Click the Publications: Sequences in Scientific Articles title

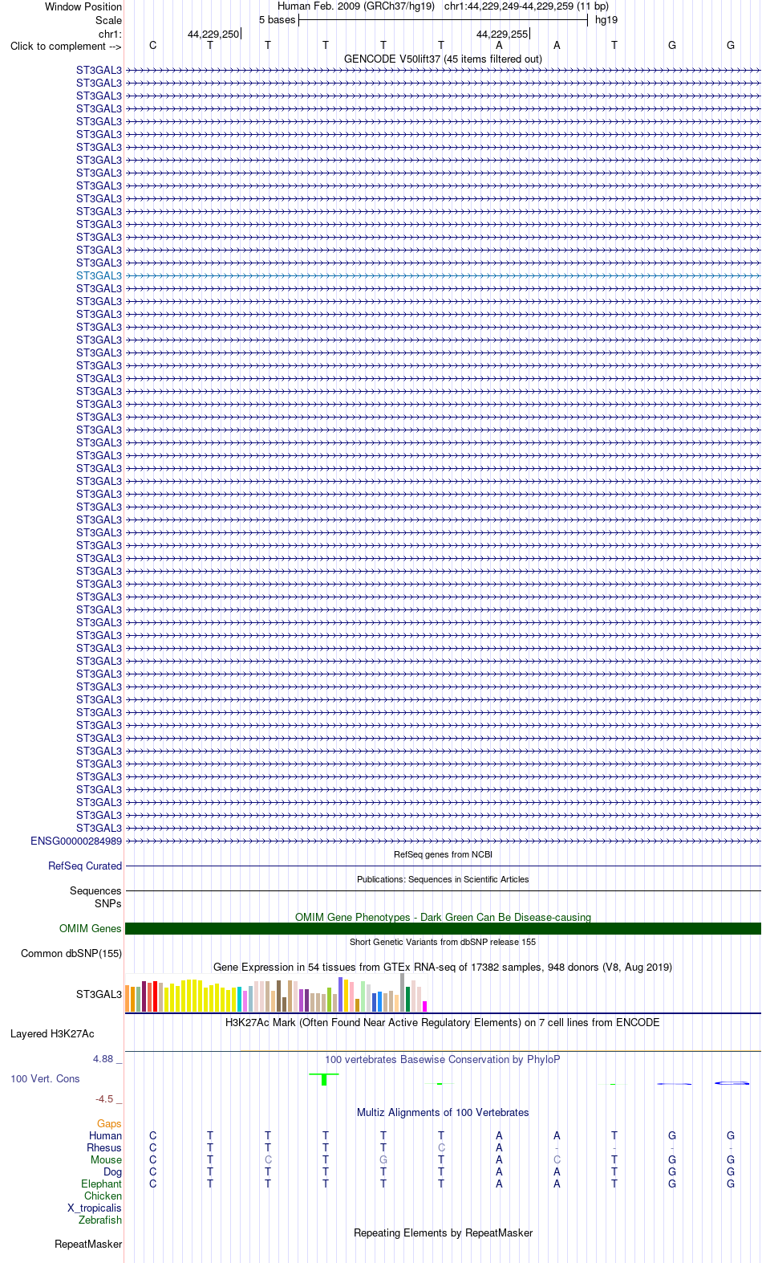(x=443, y=879)
